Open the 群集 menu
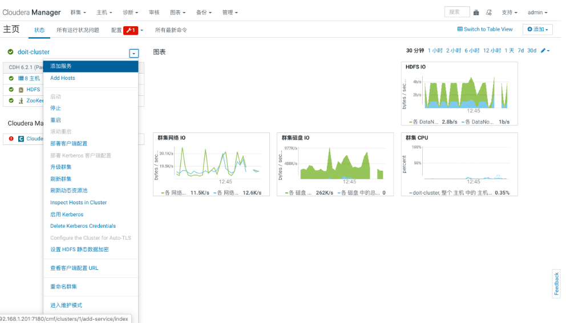 pos(78,13)
